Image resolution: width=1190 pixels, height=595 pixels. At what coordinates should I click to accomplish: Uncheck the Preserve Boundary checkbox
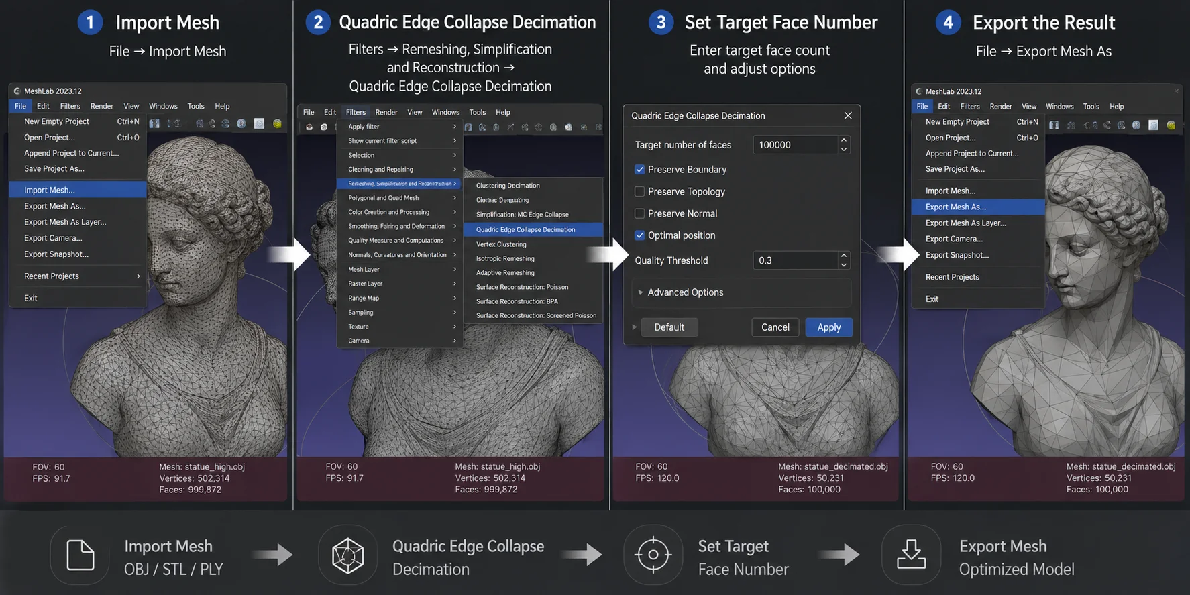point(640,170)
